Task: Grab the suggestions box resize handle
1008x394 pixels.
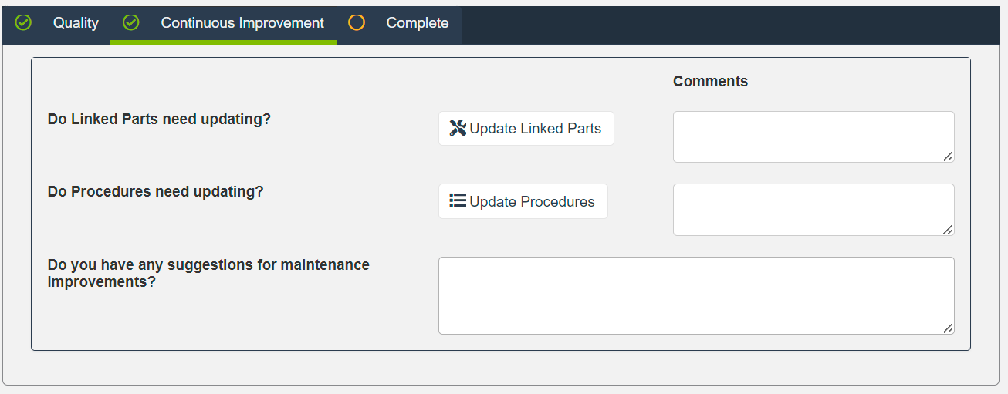Action: coord(948,328)
